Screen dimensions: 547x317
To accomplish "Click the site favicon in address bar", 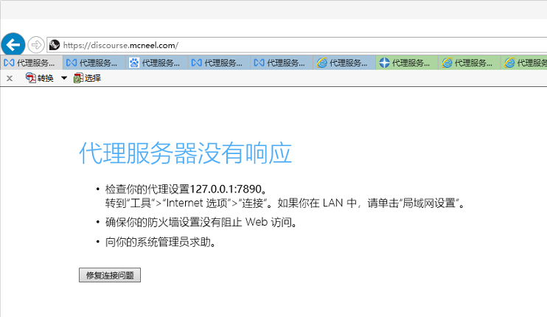I will (x=55, y=45).
